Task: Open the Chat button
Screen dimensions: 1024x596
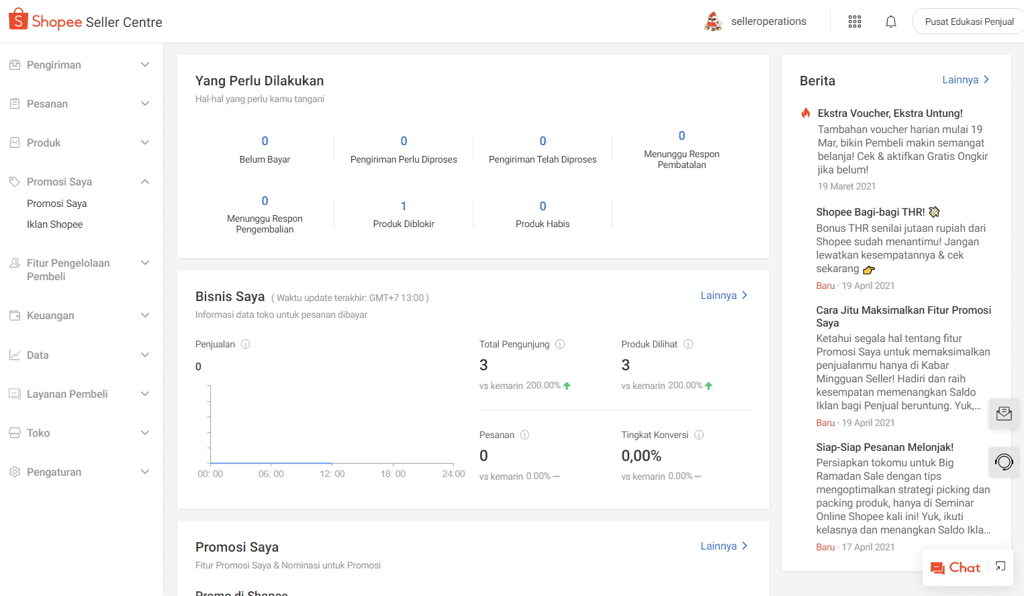Action: pos(956,568)
